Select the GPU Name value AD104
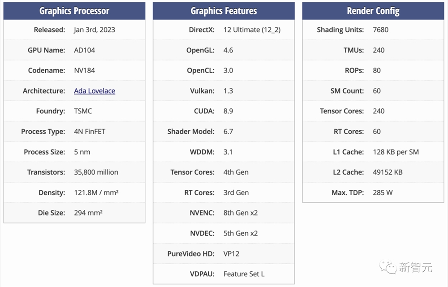 (84, 50)
